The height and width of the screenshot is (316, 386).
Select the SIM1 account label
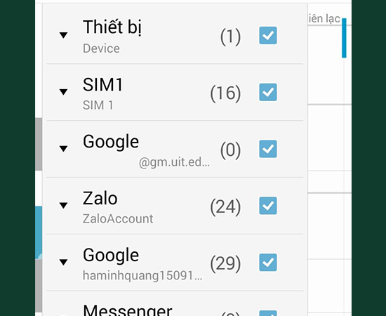coord(102,85)
